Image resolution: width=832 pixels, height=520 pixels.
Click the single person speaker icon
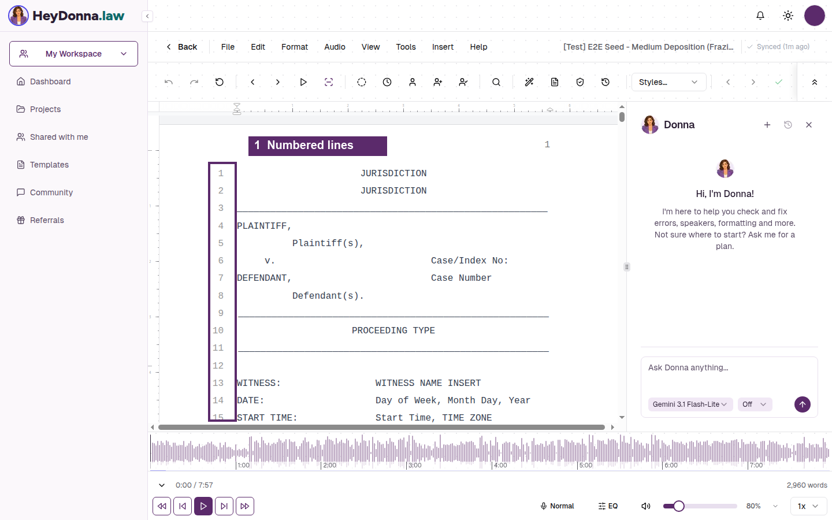tap(413, 82)
